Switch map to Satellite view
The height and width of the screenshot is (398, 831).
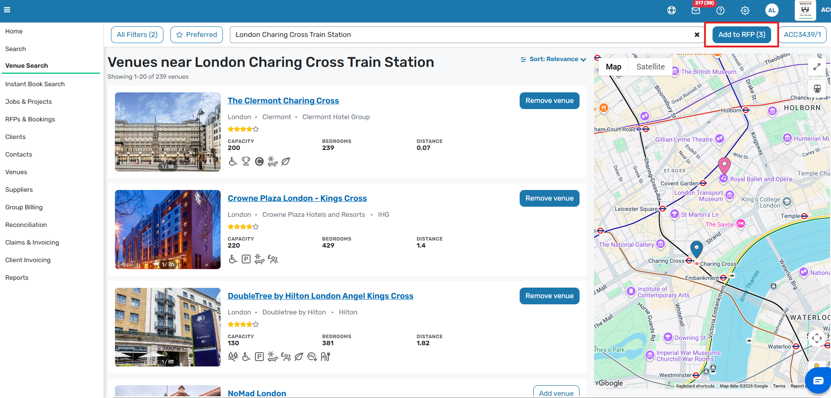click(650, 67)
